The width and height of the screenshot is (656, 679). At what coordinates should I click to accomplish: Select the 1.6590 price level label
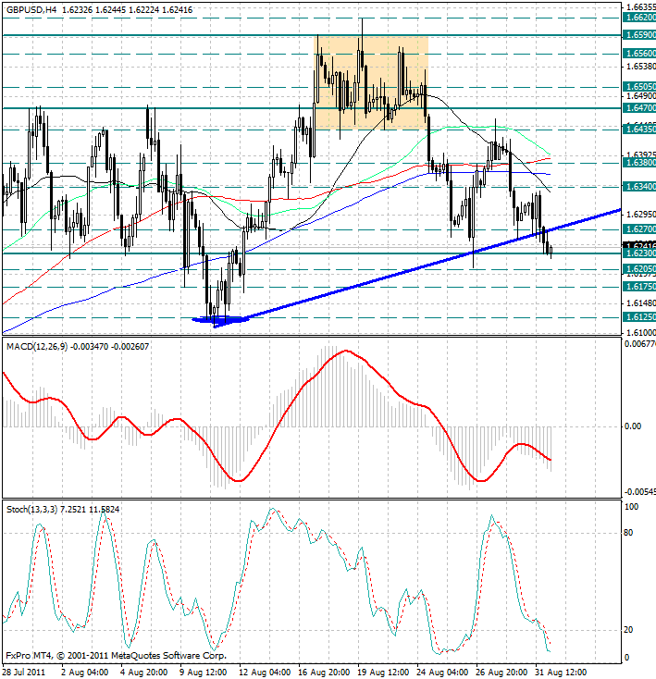[639, 34]
